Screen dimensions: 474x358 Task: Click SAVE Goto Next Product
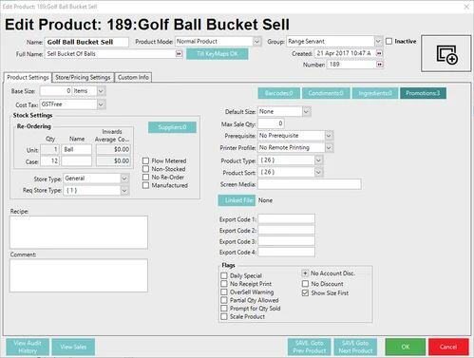355,347
